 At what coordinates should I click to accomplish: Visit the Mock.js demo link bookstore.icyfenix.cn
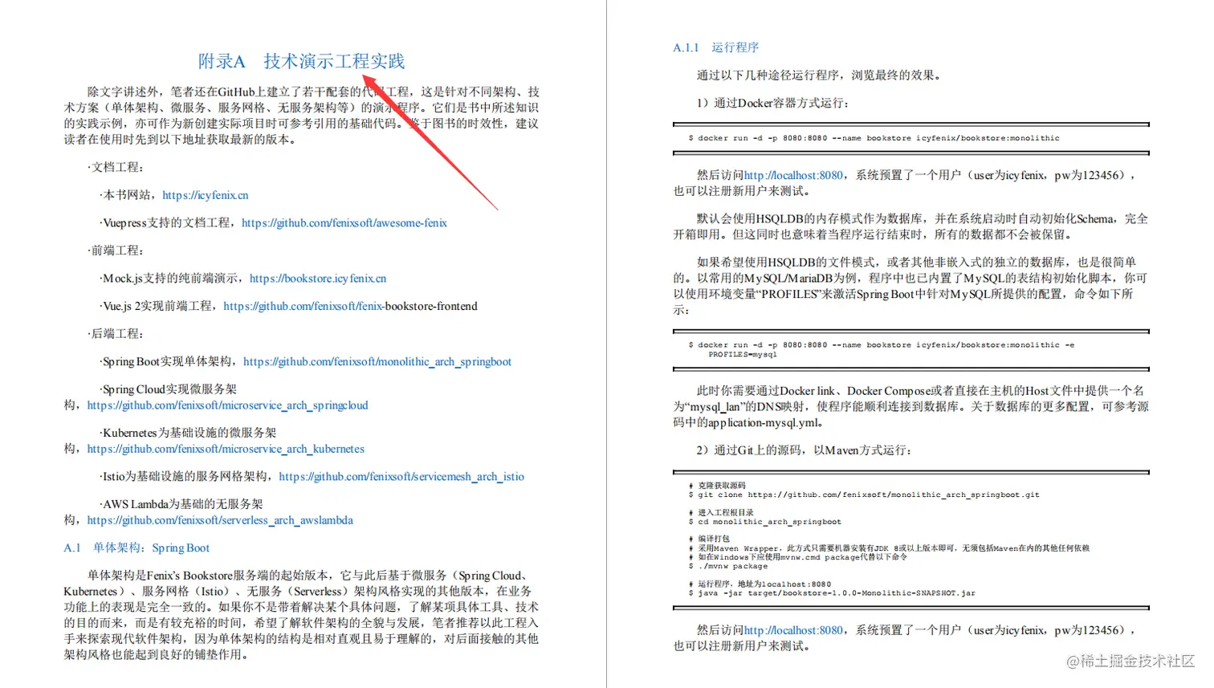click(320, 278)
